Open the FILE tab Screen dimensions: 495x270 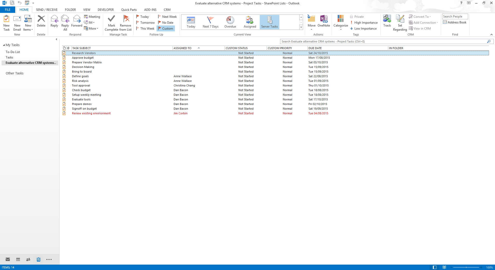[x=8, y=10]
